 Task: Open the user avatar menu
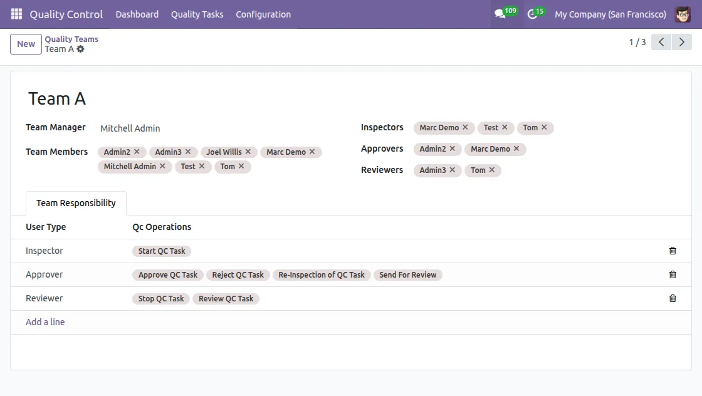click(683, 14)
